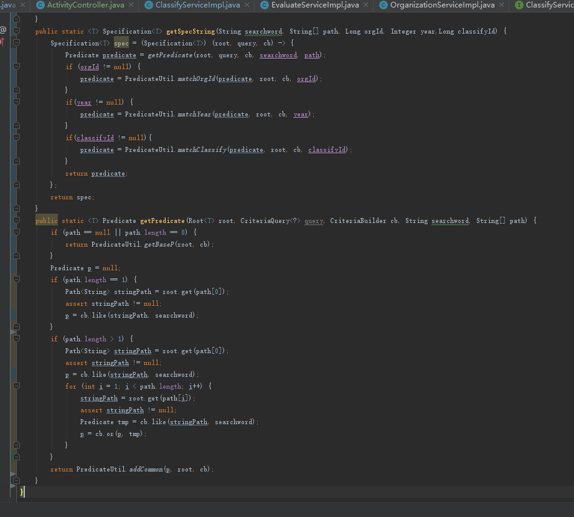
Task: Select the OrganizationServiceImpl.java tab
Action: [441, 5]
